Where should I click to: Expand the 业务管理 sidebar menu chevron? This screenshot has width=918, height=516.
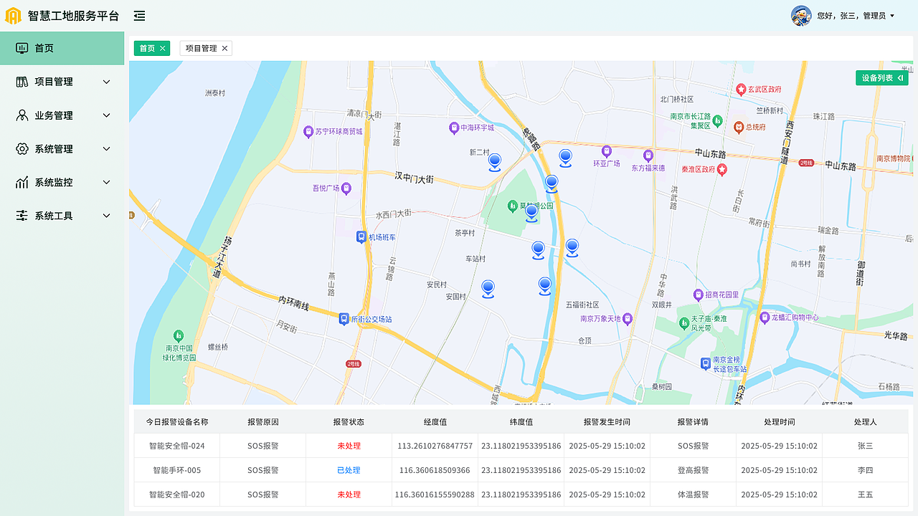click(106, 115)
